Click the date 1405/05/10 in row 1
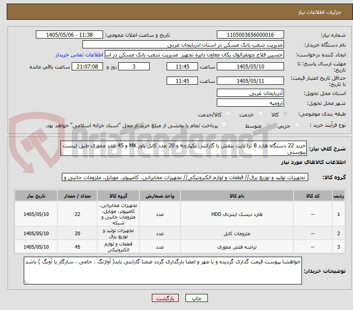353x310 pixels. (x=36, y=214)
